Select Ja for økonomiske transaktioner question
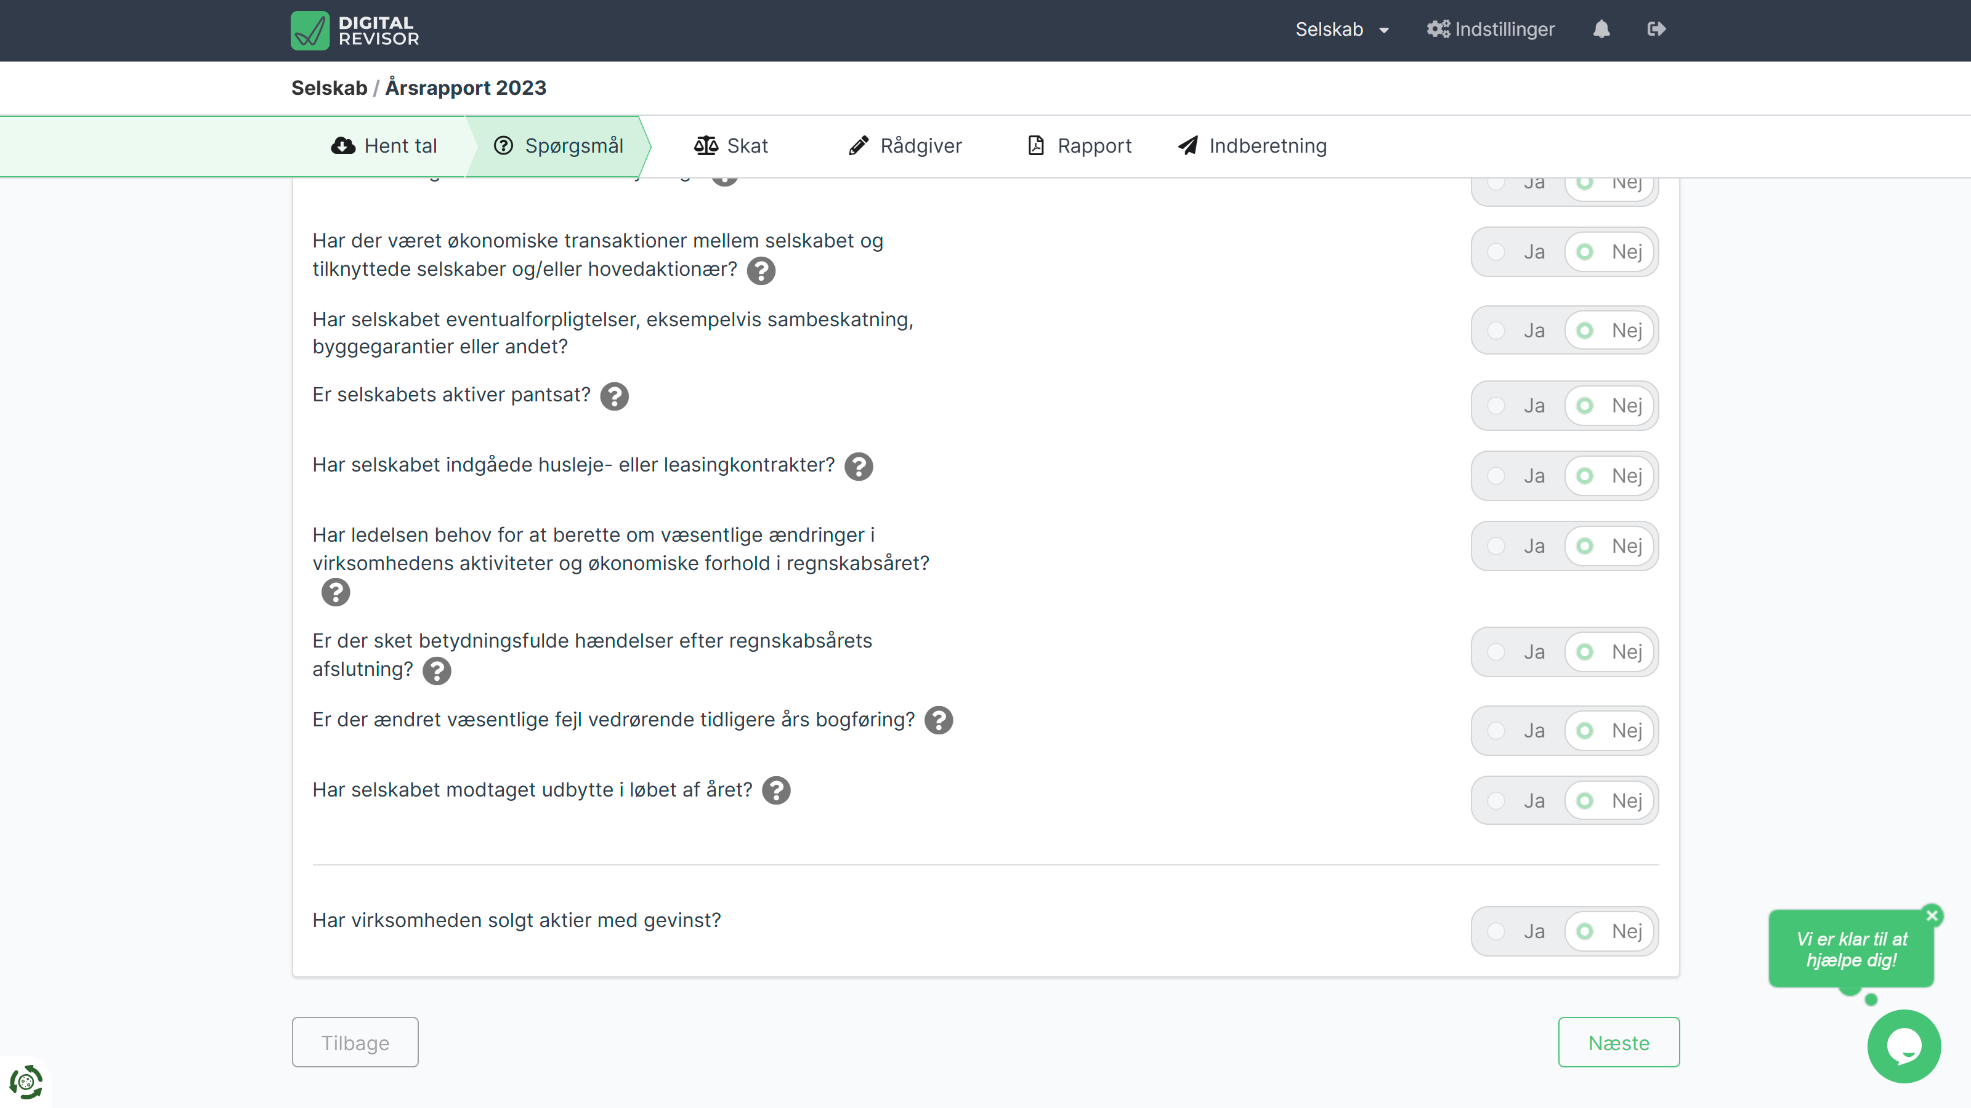This screenshot has height=1108, width=1971. (1518, 252)
